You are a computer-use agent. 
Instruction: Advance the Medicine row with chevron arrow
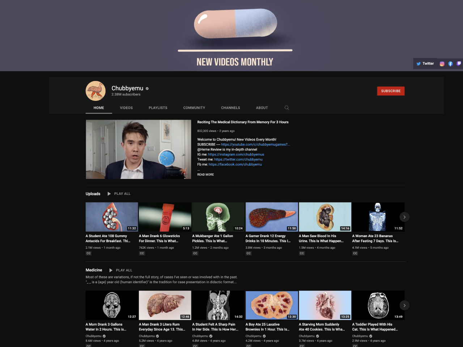[404, 305]
